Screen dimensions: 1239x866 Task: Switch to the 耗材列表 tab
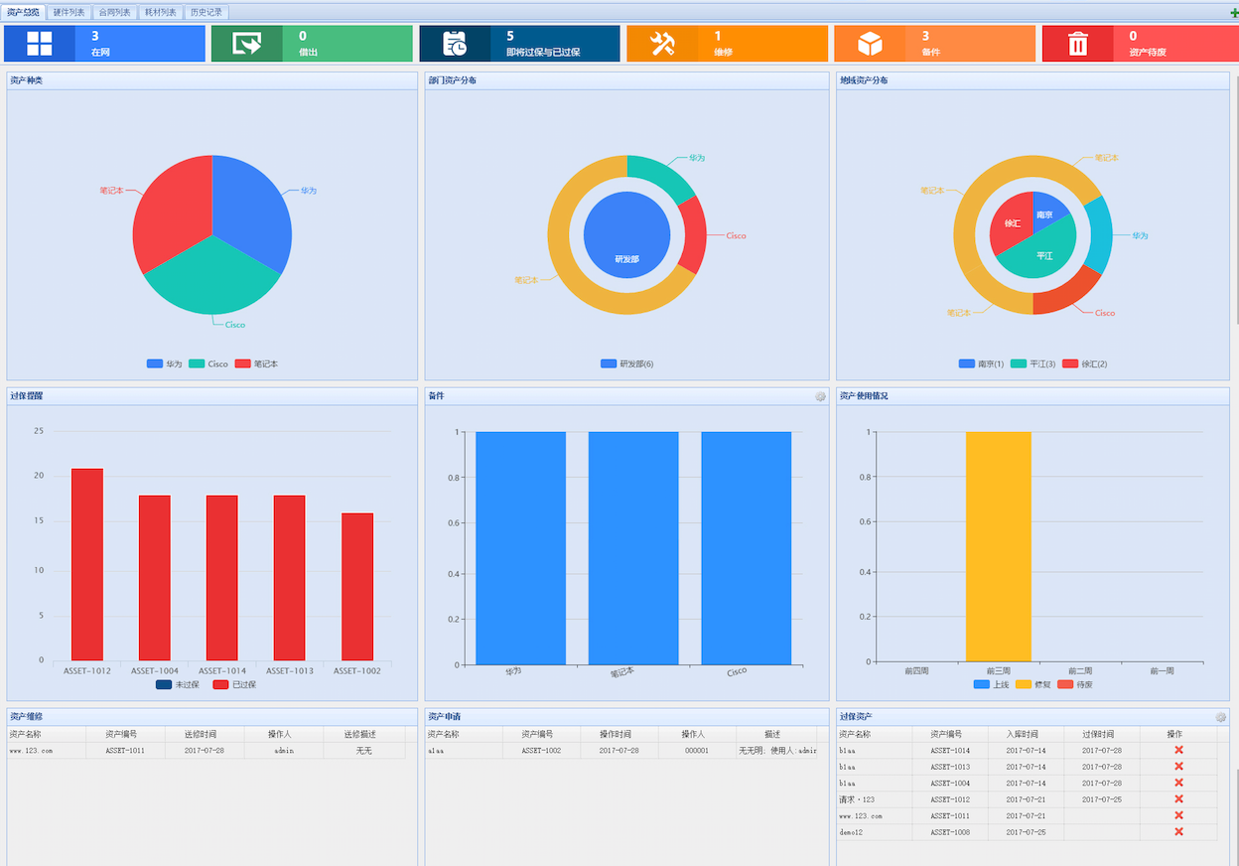pos(161,13)
